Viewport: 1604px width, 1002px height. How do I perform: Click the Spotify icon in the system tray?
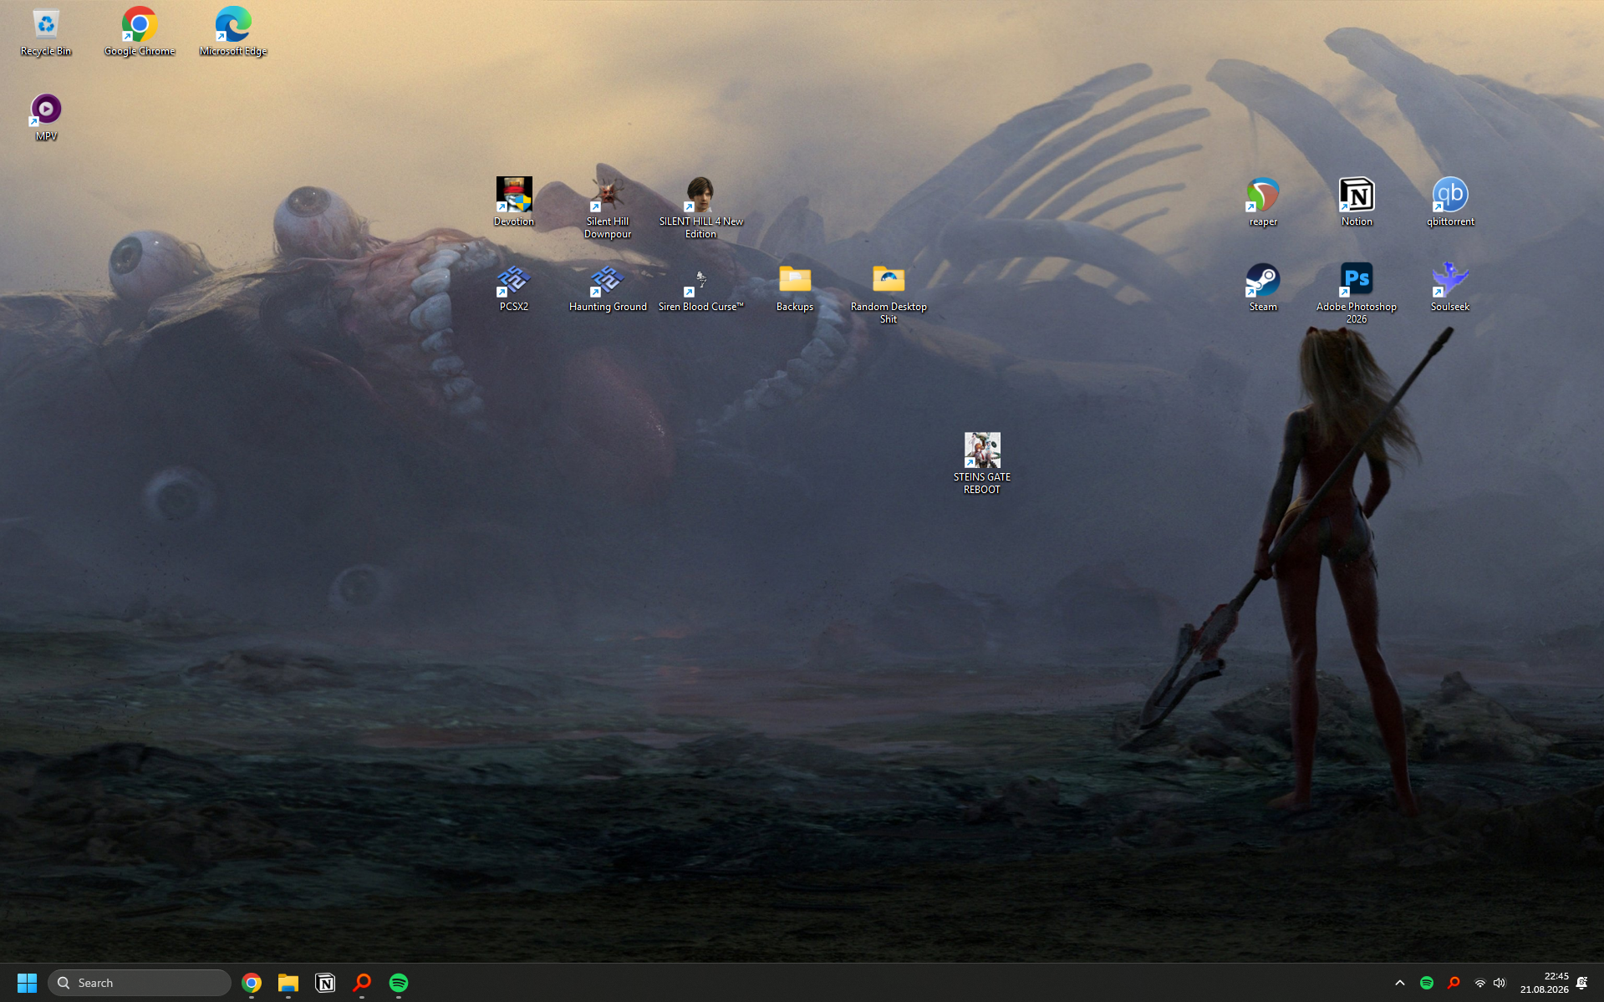click(1427, 983)
